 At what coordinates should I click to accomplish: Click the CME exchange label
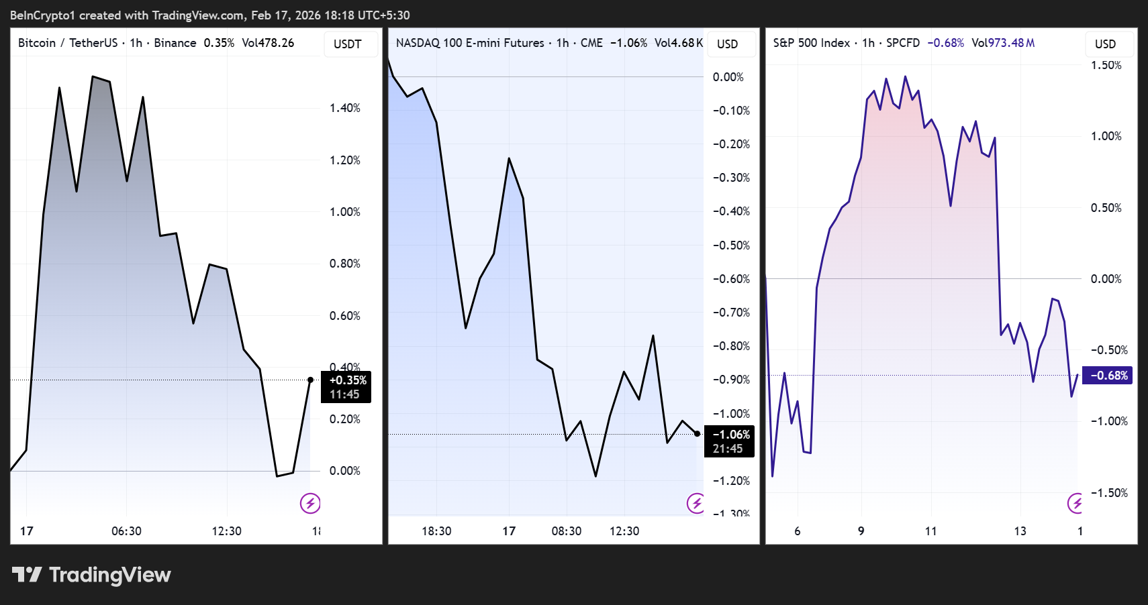[591, 42]
